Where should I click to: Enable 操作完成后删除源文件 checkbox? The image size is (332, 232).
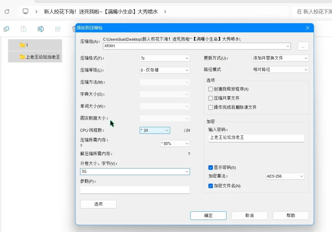coord(210,107)
